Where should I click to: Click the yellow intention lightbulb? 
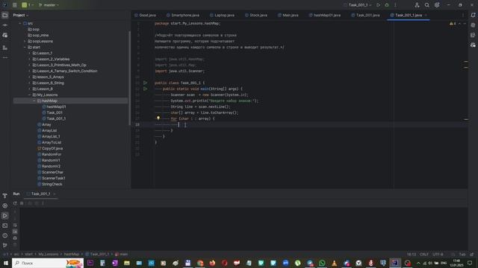click(x=158, y=118)
